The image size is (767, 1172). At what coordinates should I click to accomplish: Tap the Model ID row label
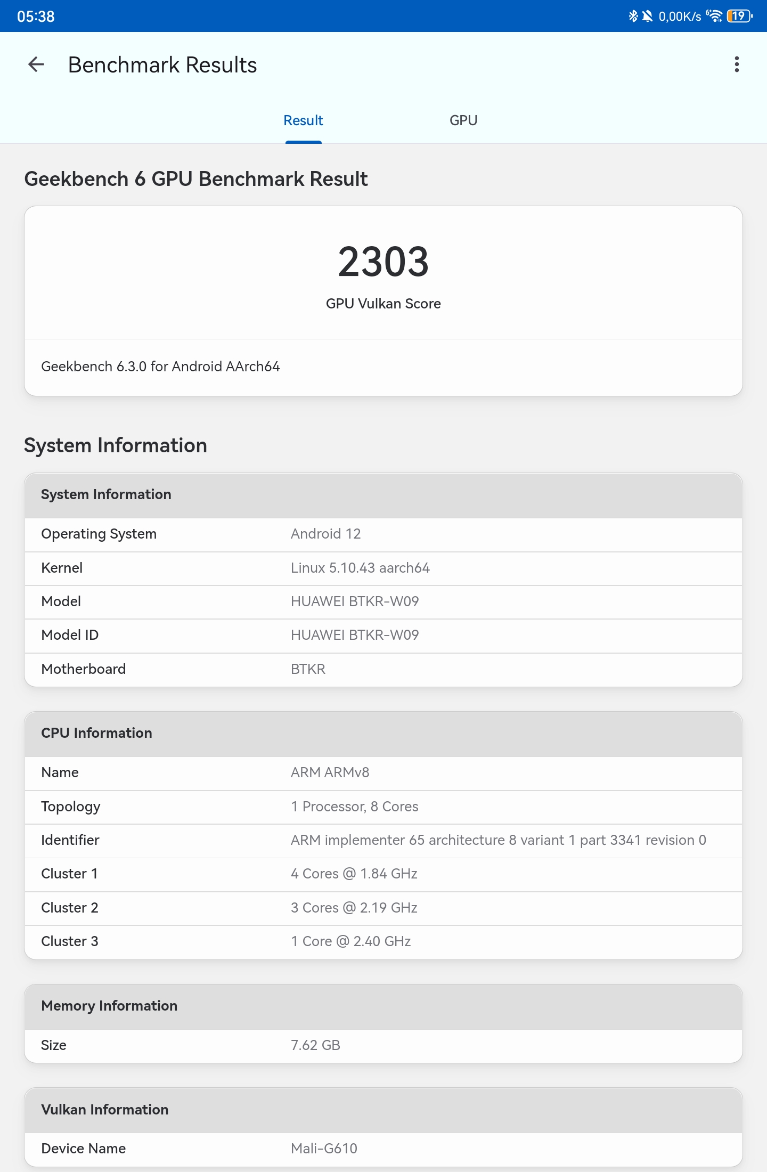pos(70,635)
